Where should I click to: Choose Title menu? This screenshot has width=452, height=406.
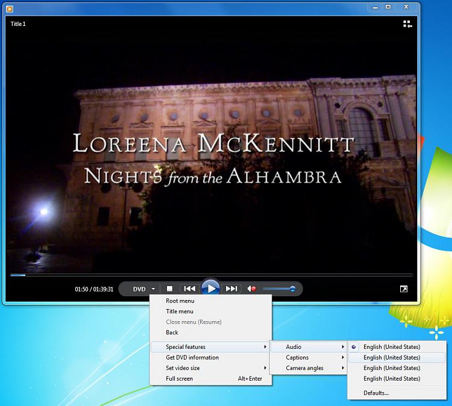coord(211,311)
